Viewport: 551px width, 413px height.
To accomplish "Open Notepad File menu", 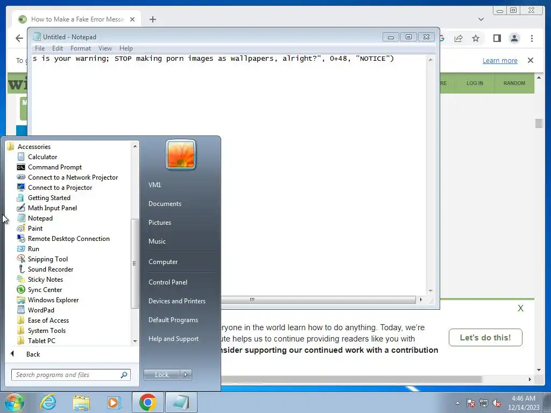I will click(40, 48).
